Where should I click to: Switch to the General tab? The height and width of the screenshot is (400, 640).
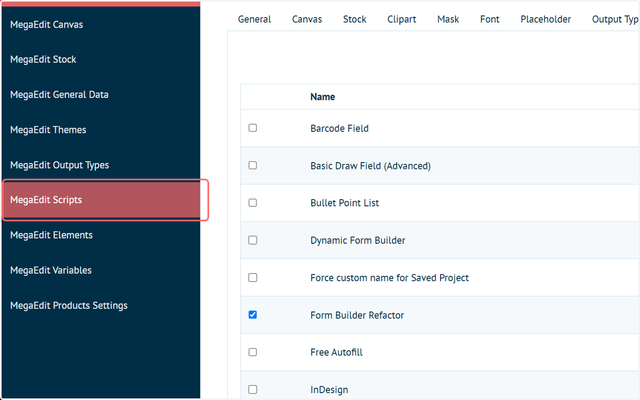click(x=254, y=19)
